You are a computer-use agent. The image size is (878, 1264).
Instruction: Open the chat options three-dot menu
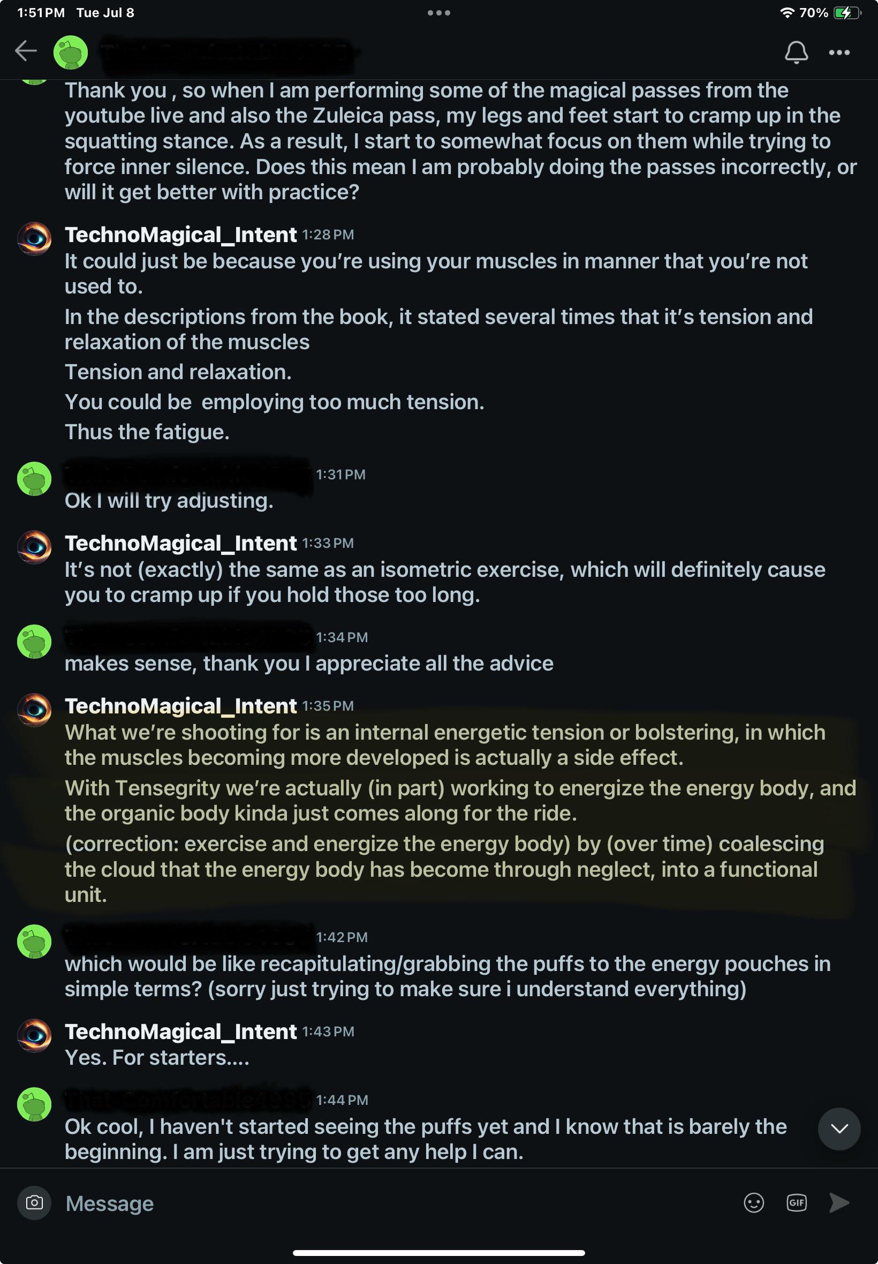839,52
